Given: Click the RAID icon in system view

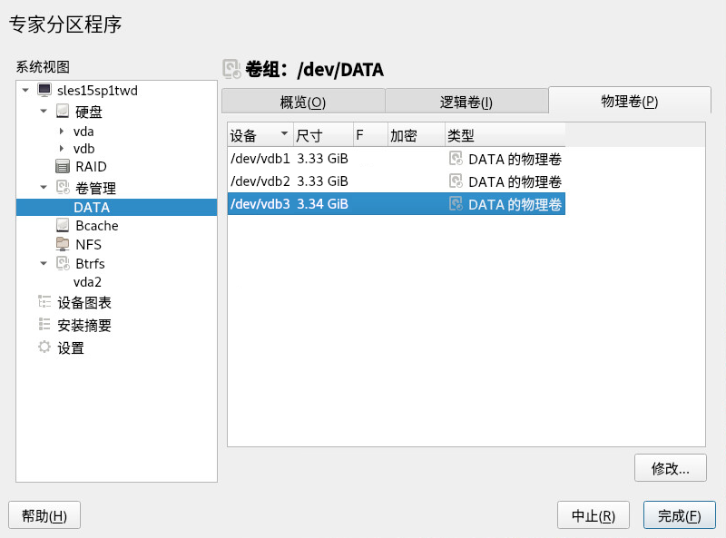Looking at the screenshot, I should click(x=63, y=166).
